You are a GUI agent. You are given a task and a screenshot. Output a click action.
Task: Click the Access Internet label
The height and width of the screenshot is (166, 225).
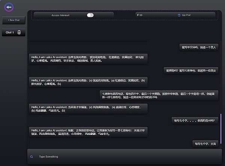click(60, 15)
